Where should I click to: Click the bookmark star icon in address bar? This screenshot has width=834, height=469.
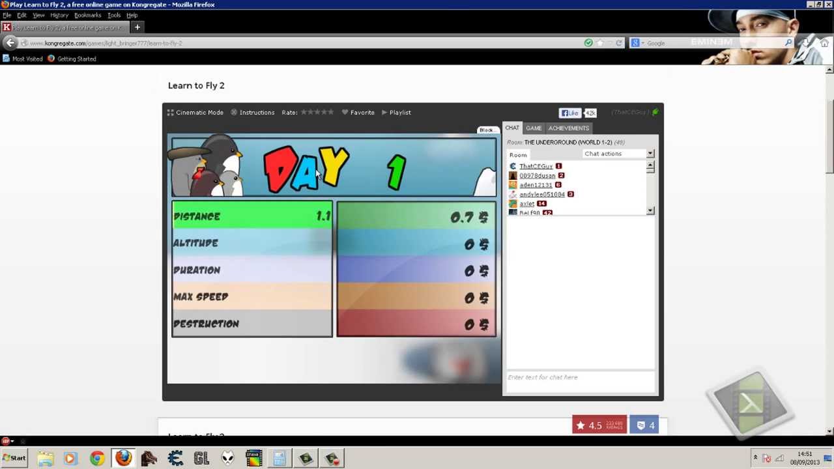pyautogui.click(x=599, y=43)
